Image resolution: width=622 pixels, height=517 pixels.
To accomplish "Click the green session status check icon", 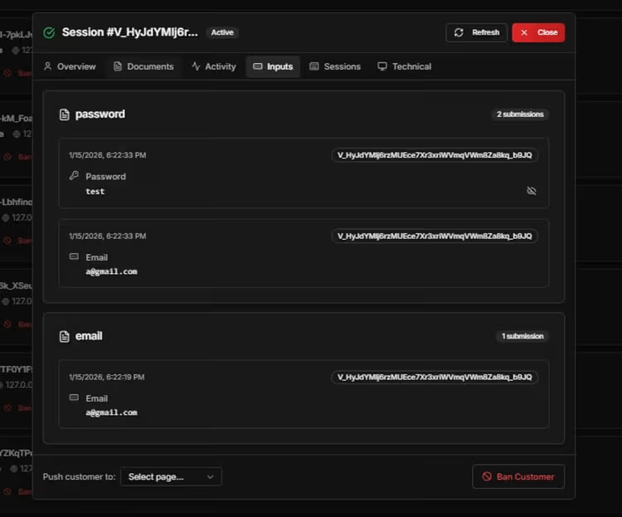I will pos(49,32).
